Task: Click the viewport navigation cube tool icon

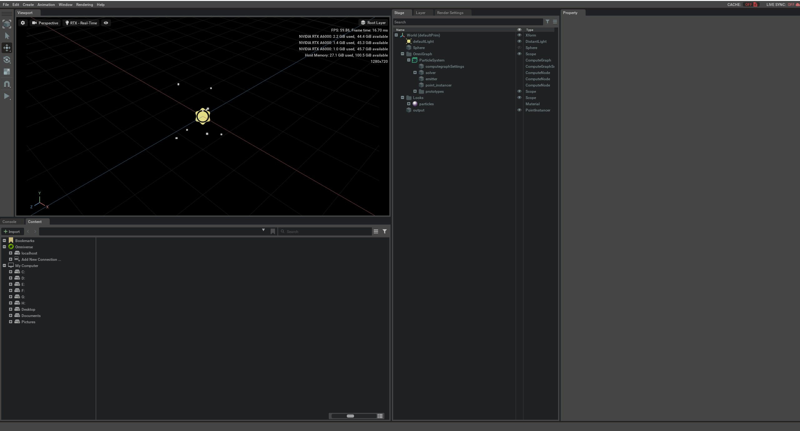Action: (7, 24)
